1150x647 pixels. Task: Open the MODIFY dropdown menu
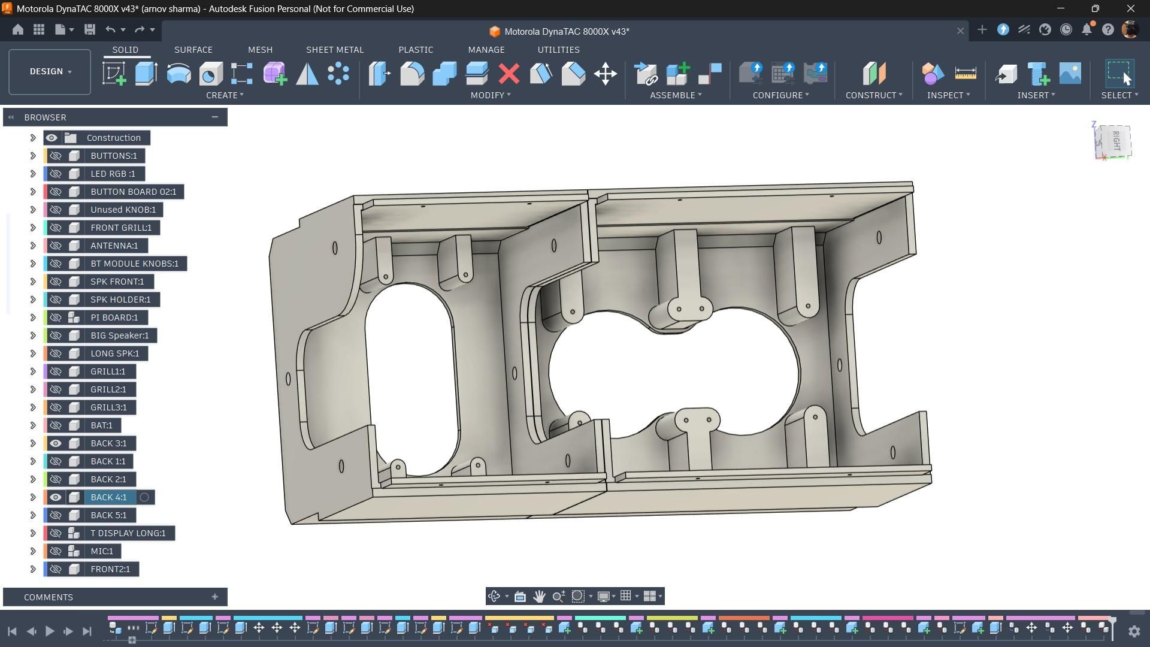491,95
